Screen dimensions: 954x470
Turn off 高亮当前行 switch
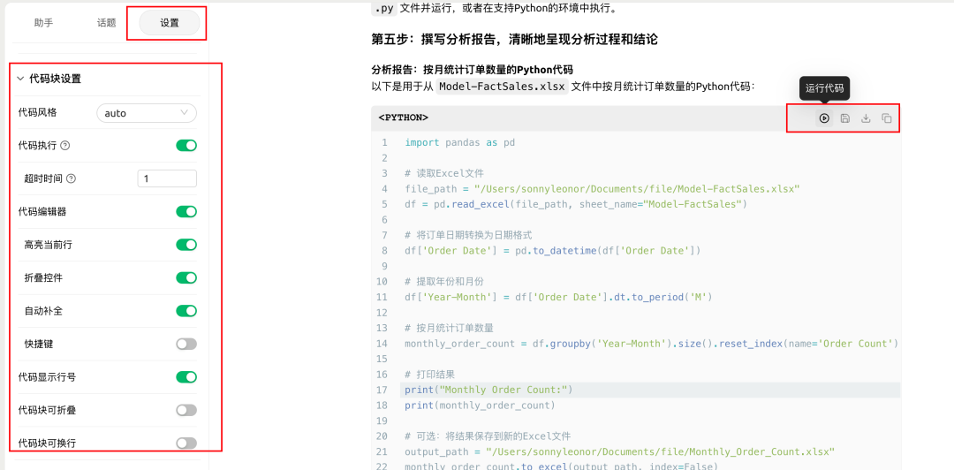186,245
